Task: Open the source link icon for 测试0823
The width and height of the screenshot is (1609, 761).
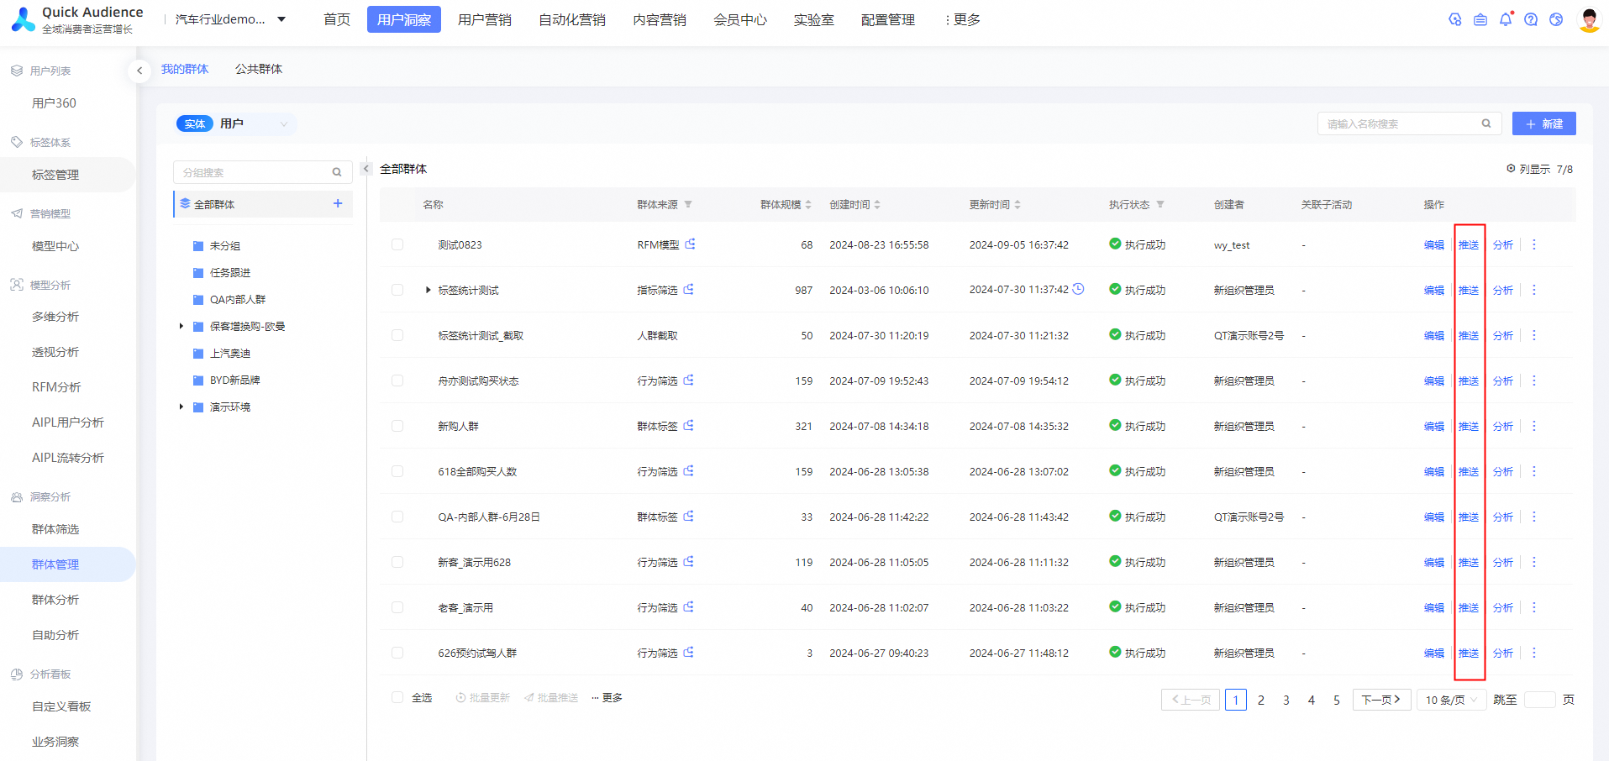Action: [690, 244]
